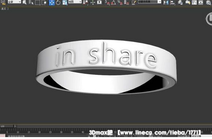
Task: Open the selection filter dropdown 全部
Action: pos(14,2)
